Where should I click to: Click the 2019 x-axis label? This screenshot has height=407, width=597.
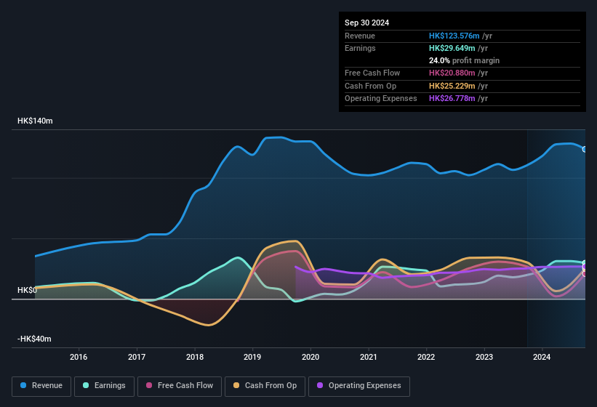[252, 357]
